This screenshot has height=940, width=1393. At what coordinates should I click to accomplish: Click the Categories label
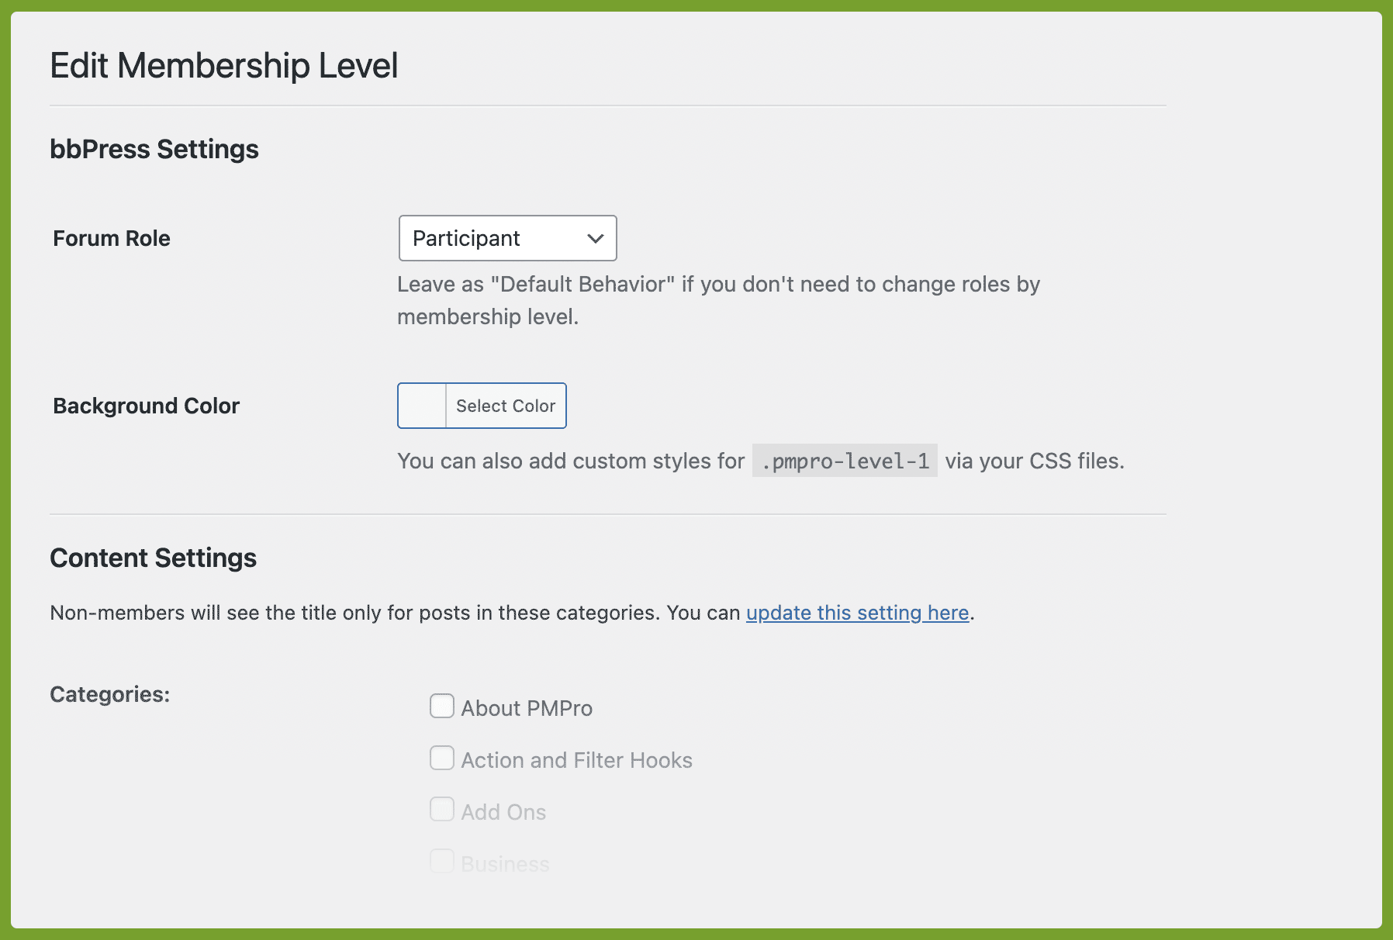pyautogui.click(x=109, y=694)
